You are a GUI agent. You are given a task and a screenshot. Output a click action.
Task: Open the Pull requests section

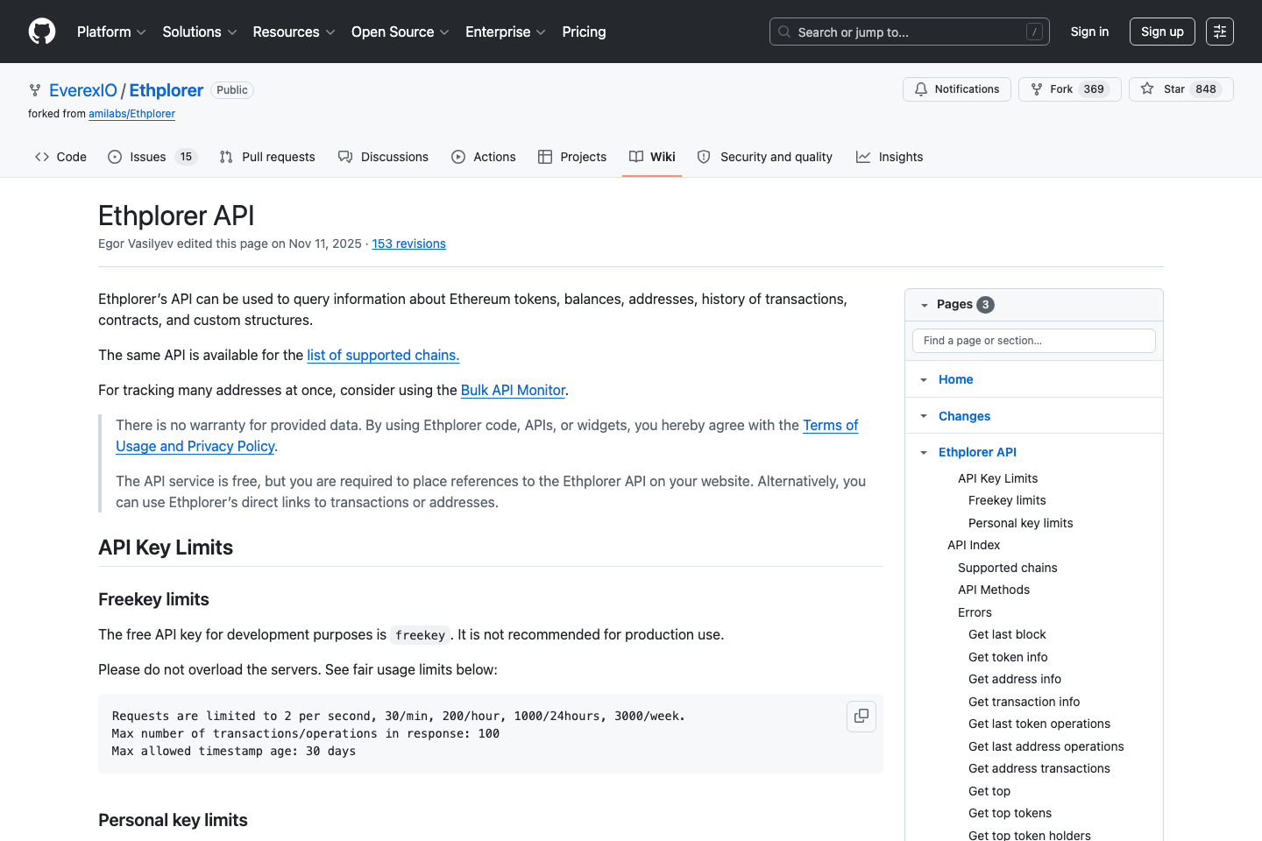pyautogui.click(x=267, y=157)
